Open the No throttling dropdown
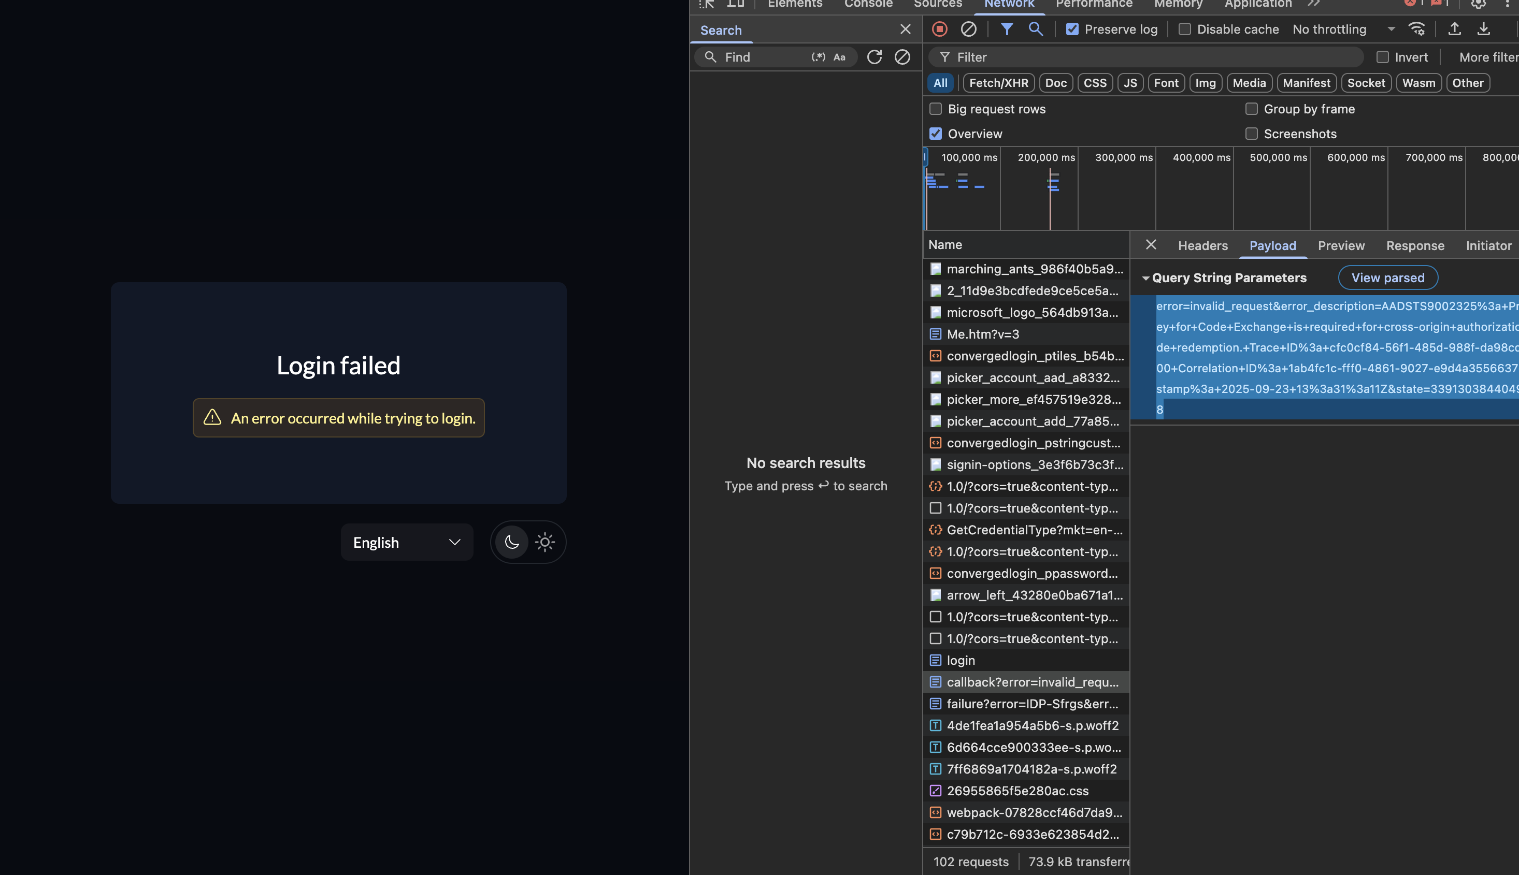Image resolution: width=1519 pixels, height=875 pixels. coord(1343,30)
